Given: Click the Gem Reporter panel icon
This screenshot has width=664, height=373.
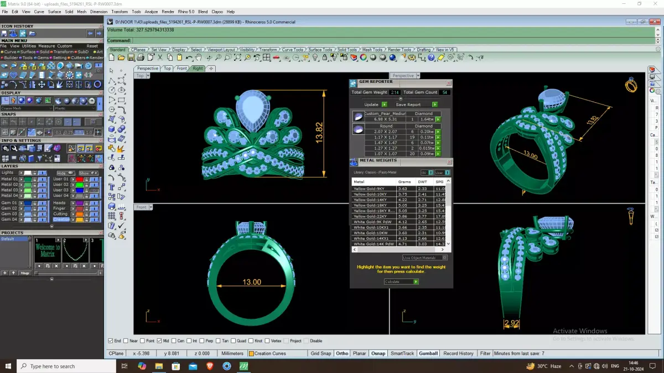Looking at the screenshot, I should click(x=353, y=83).
